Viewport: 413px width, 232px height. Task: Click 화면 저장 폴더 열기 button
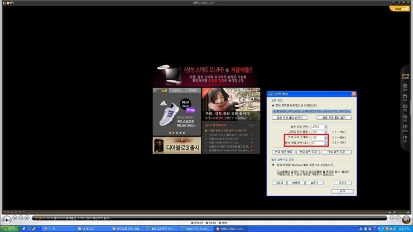pyautogui.click(x=334, y=118)
